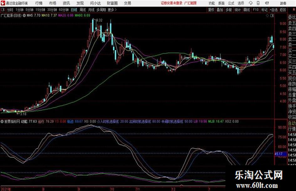Click 介入时机选择线: 20.00 label

pos(112,121)
